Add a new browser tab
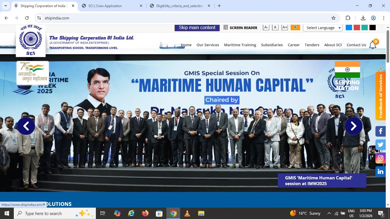This screenshot has width=390, height=219. pyautogui.click(x=219, y=6)
